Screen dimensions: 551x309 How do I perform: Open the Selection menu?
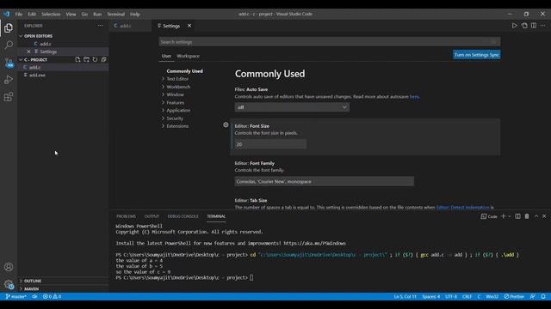point(51,14)
